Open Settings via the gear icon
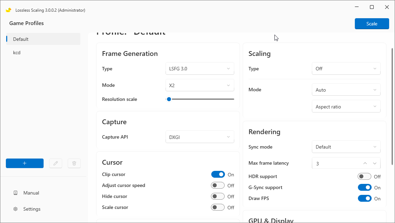 [15, 209]
